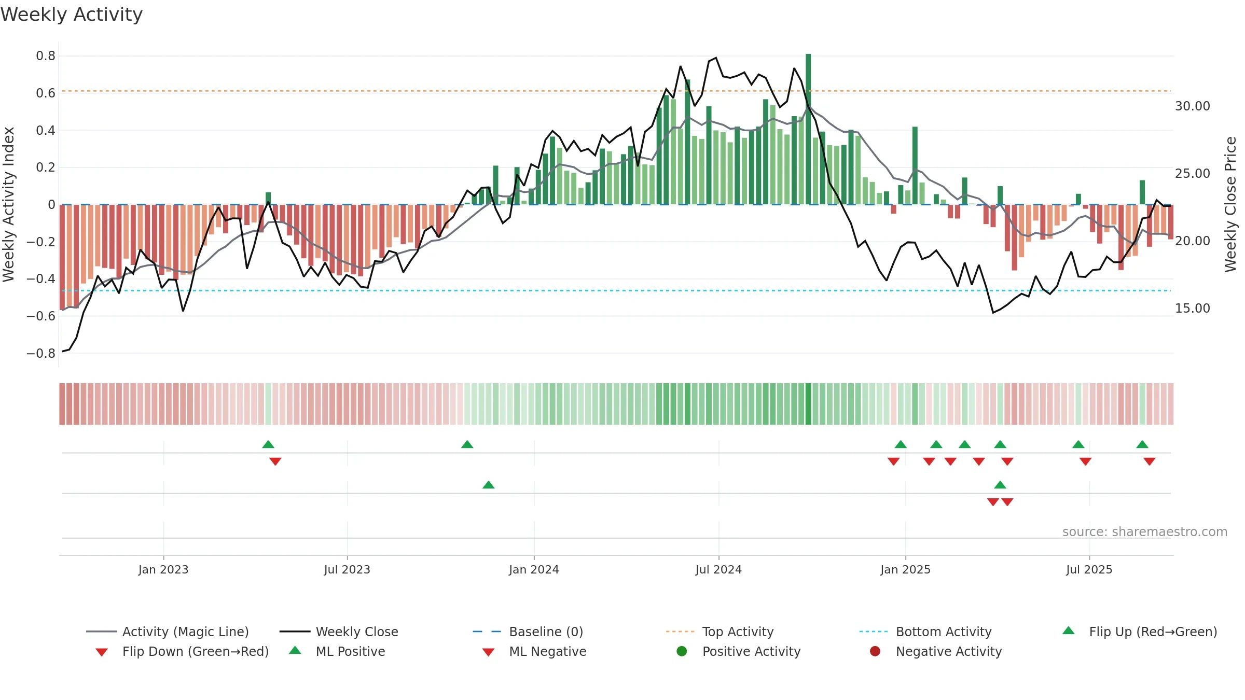This screenshot has width=1245, height=700.
Task: Click the final Flip Up triangle after Jul 2025
Action: [x=1142, y=444]
